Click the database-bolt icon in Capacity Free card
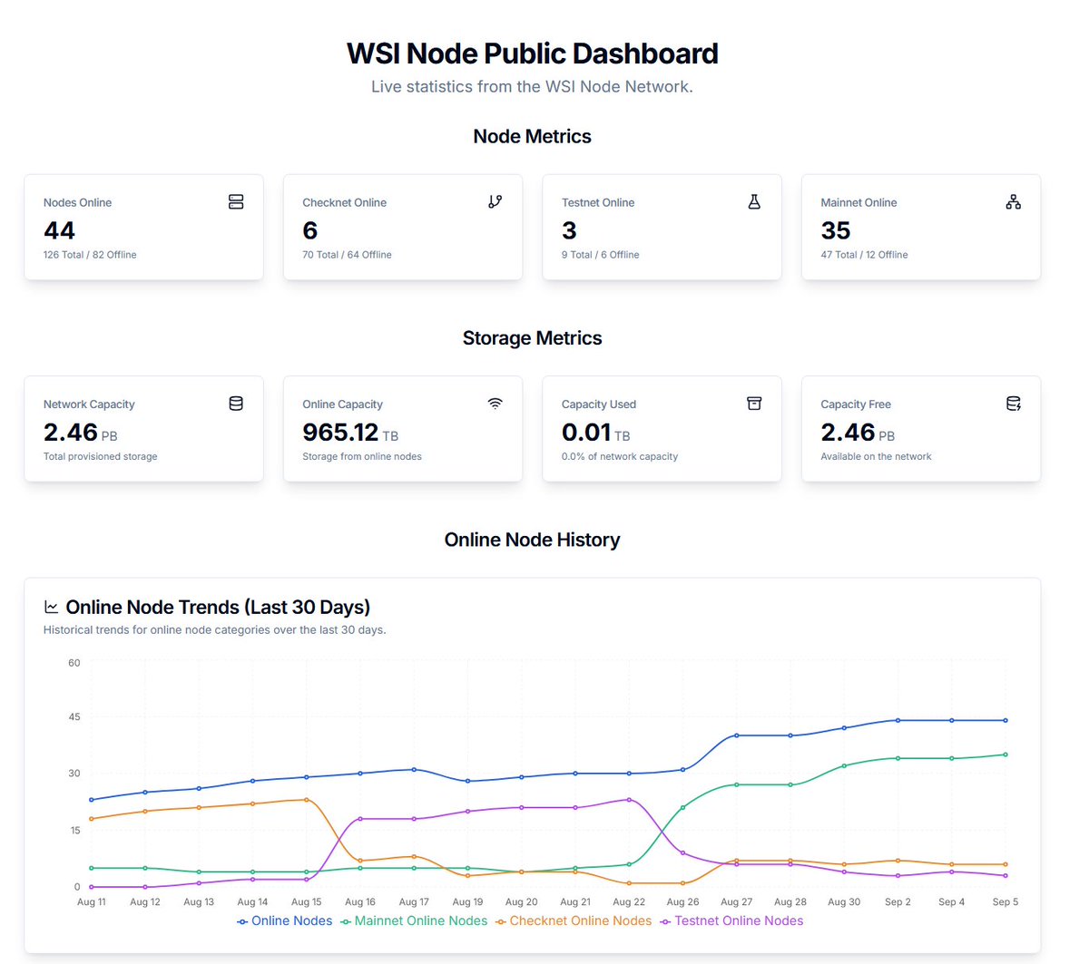This screenshot has height=964, width=1089. [x=1013, y=404]
